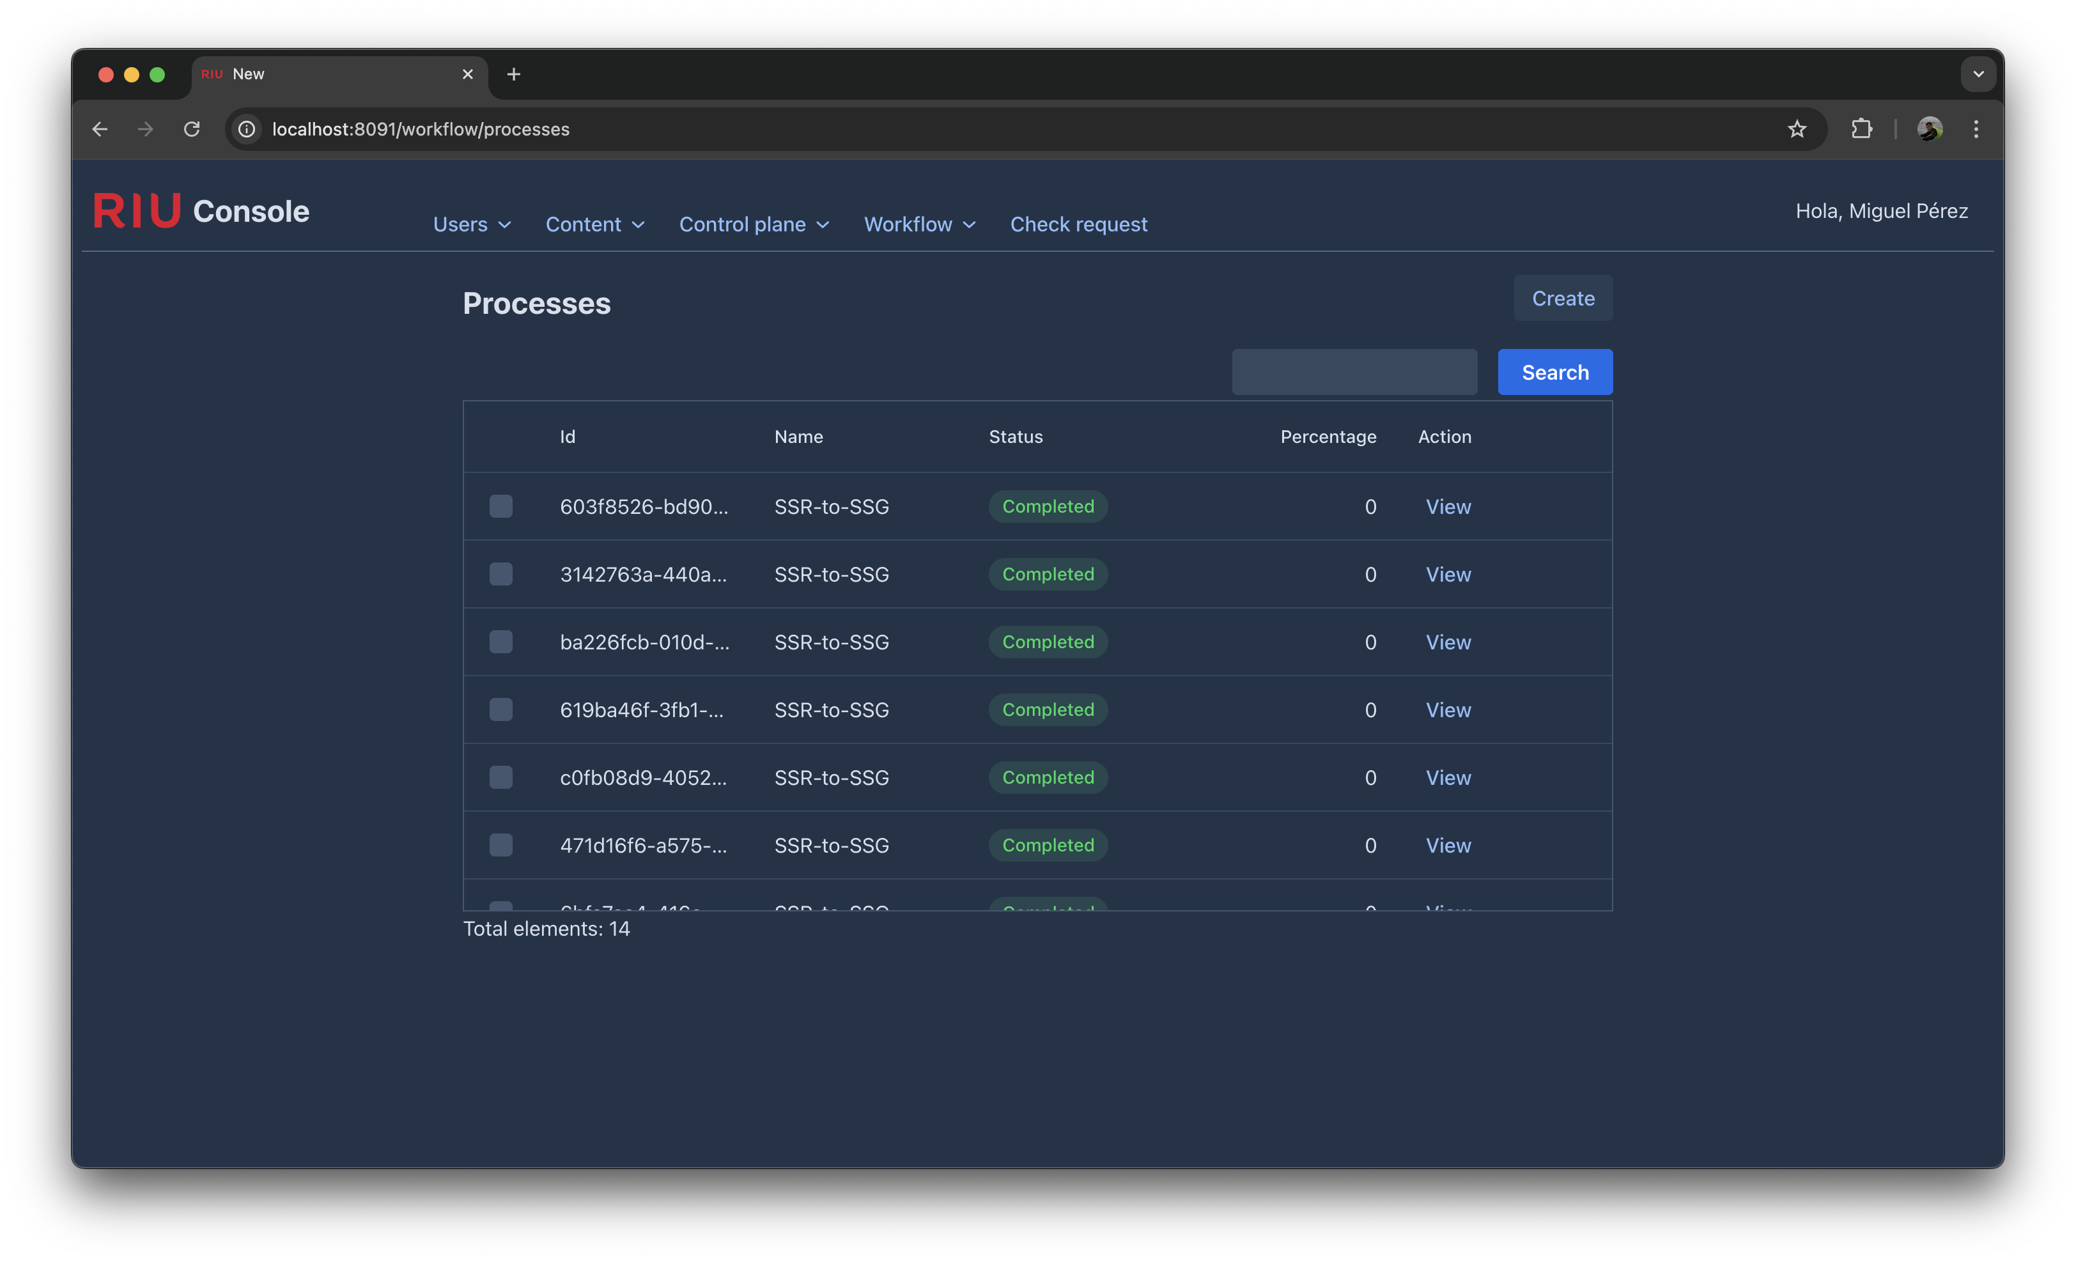The width and height of the screenshot is (2076, 1263).
Task: Expand the Control plane dropdown
Action: [754, 224]
